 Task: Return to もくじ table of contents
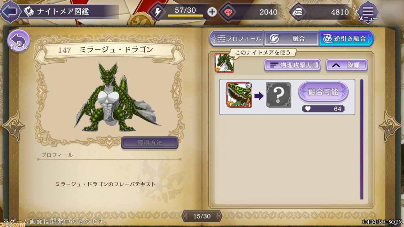pos(18,41)
